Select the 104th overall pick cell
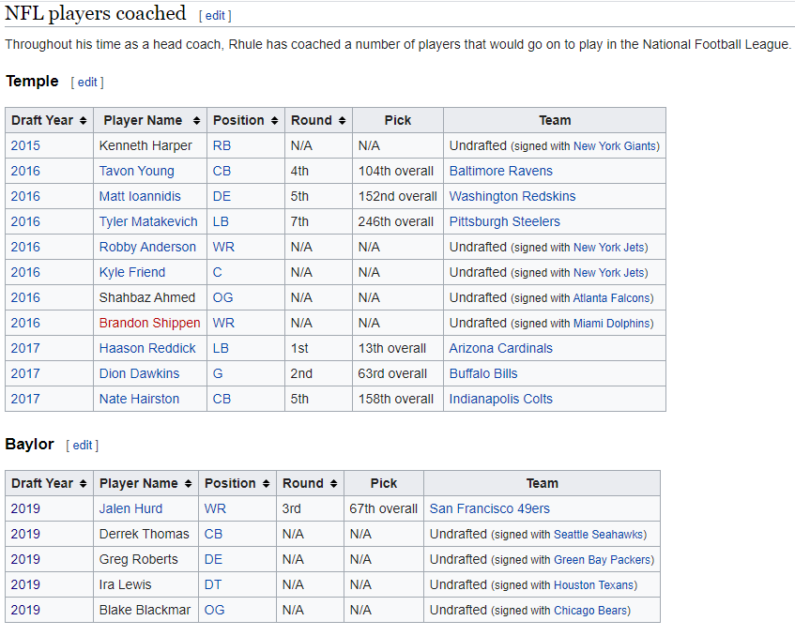795x636 pixels. coord(398,172)
